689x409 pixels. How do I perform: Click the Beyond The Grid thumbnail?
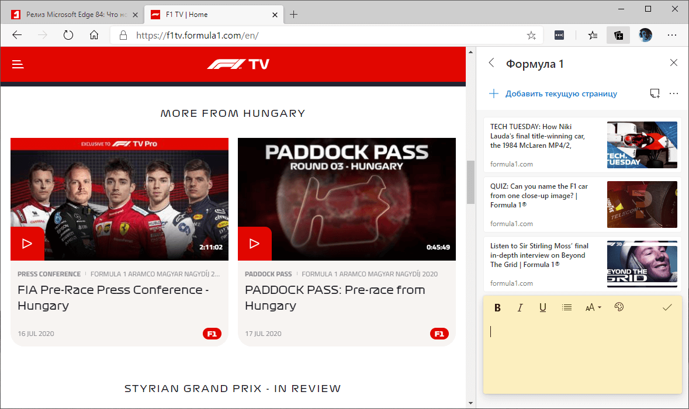pyautogui.click(x=642, y=265)
